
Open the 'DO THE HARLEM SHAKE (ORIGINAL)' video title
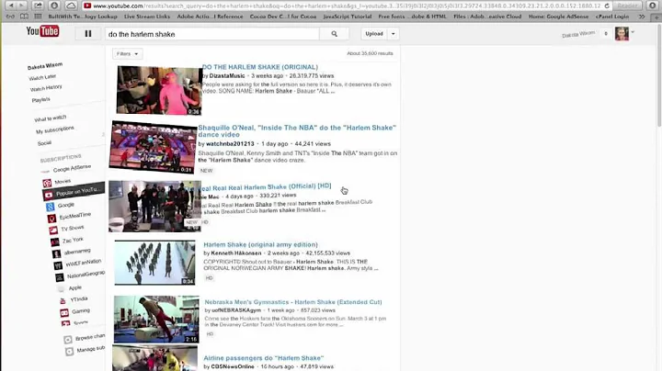(260, 67)
